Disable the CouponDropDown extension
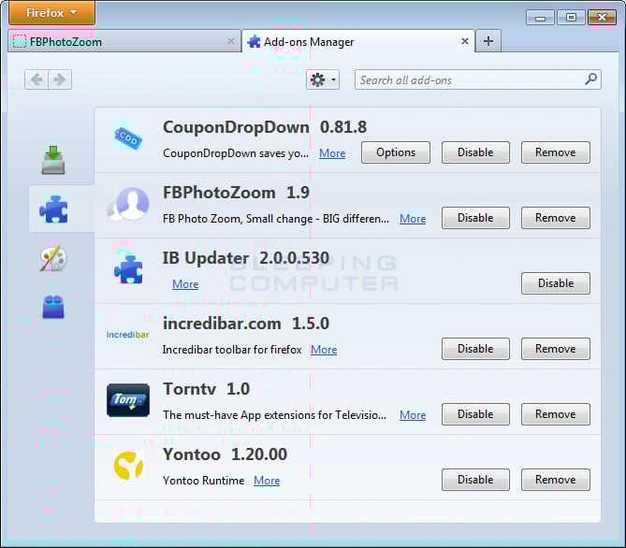The width and height of the screenshot is (626, 548). pos(475,152)
